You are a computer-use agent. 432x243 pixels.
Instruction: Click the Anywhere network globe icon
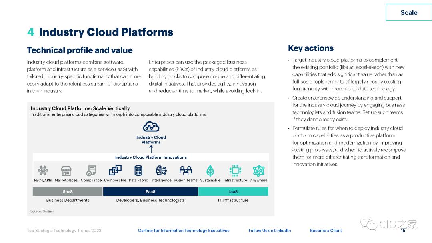tap(259, 171)
